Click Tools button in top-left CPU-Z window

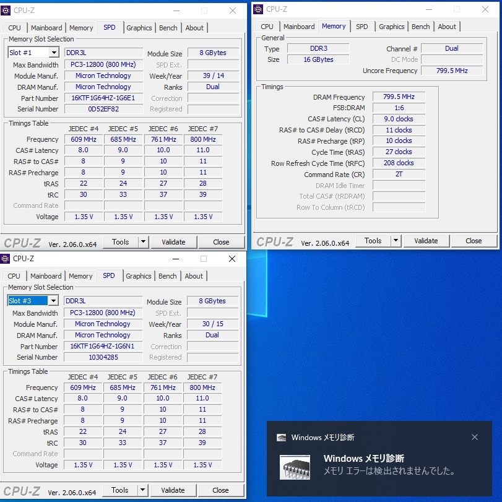click(x=120, y=242)
